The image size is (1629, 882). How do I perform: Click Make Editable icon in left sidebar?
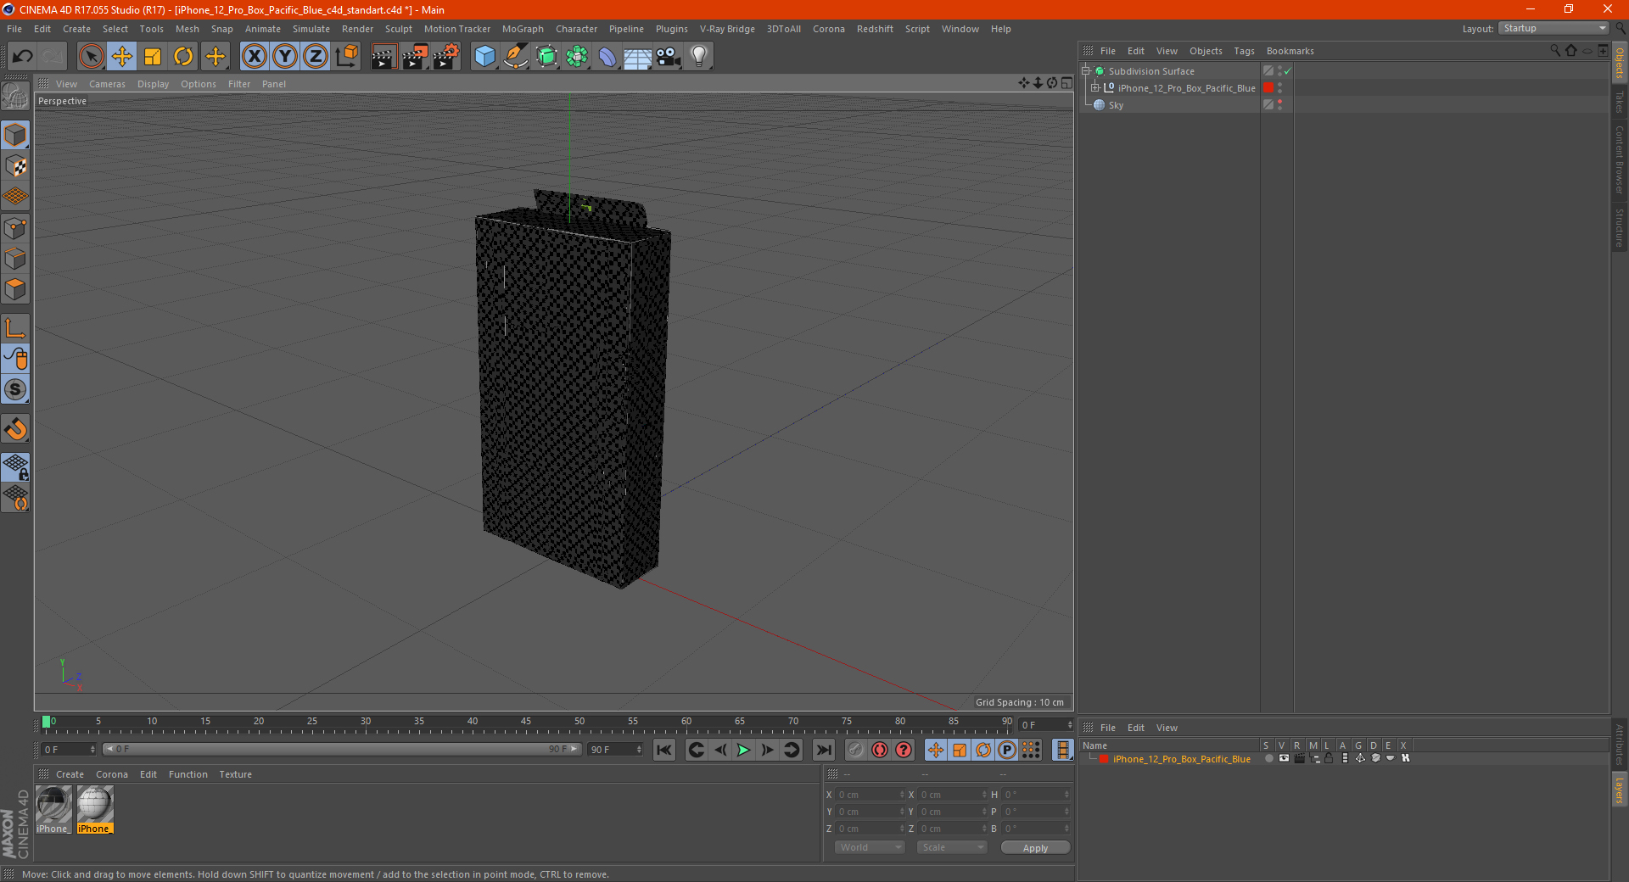[x=15, y=97]
